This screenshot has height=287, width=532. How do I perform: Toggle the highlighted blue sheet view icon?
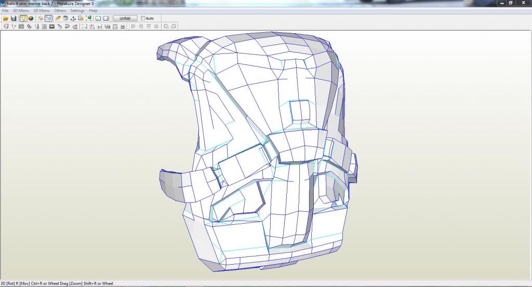pyautogui.click(x=48, y=18)
